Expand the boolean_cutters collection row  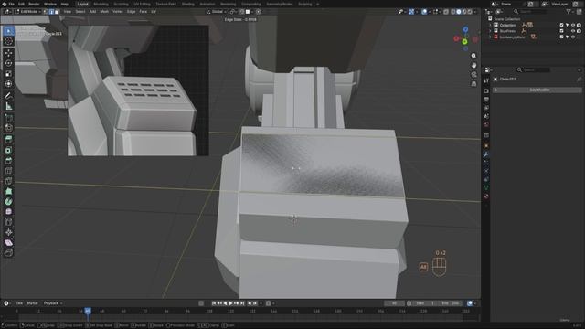point(490,37)
